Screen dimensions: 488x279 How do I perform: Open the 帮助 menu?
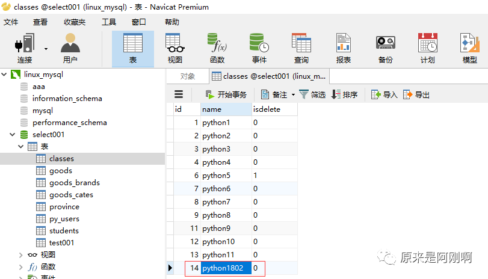172,22
